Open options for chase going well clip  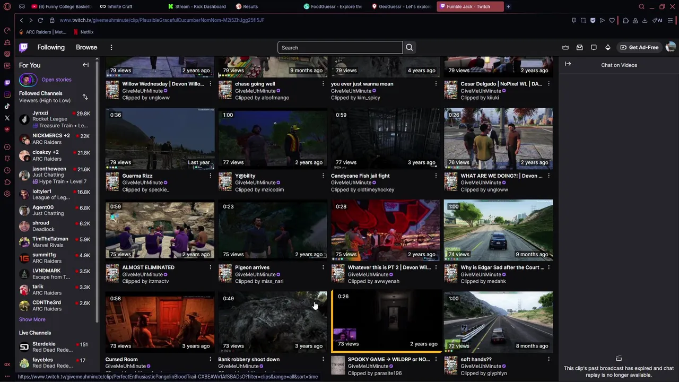323,84
